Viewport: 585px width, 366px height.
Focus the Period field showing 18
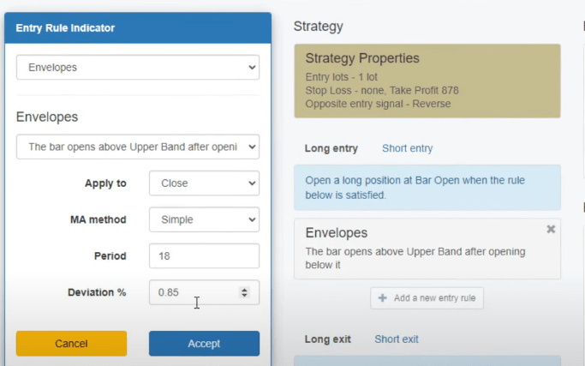(204, 255)
